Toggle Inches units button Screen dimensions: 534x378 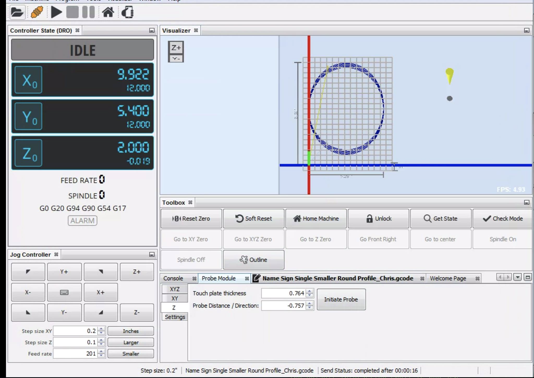coord(131,331)
